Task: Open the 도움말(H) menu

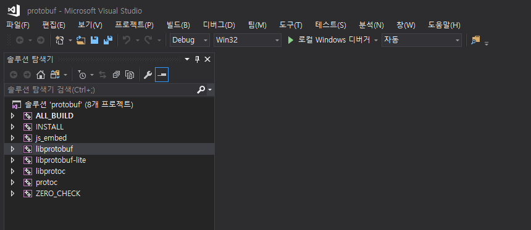Action: tap(444, 25)
